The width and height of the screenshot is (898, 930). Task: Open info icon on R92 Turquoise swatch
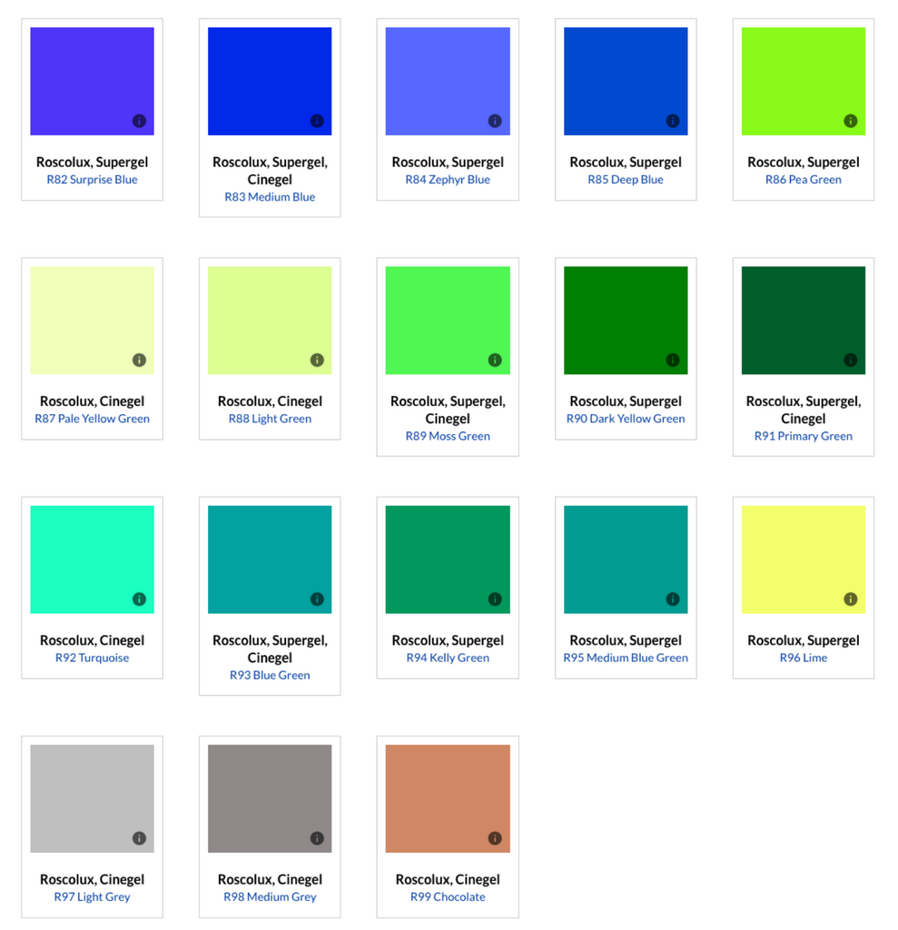tap(139, 599)
